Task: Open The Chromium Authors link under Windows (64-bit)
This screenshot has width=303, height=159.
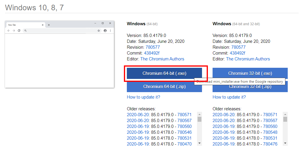Action: pyautogui.click(x=162, y=59)
